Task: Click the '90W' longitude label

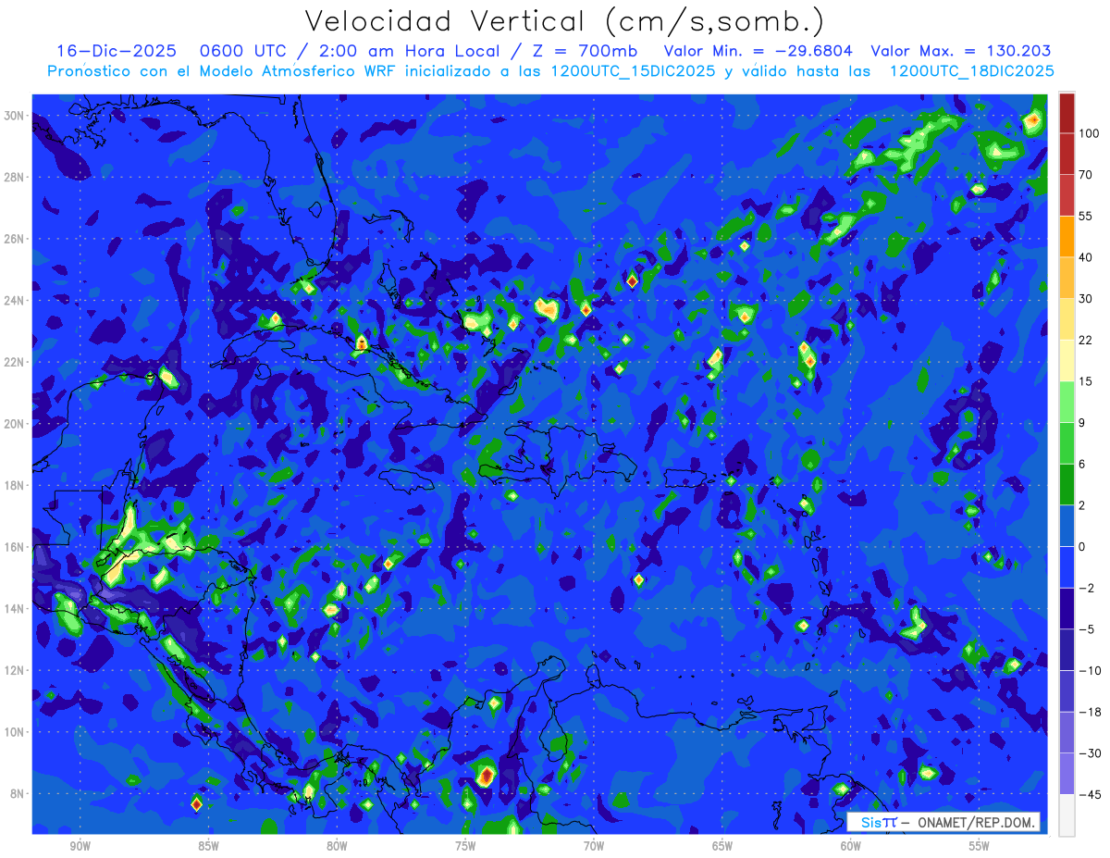Action: coord(80,847)
